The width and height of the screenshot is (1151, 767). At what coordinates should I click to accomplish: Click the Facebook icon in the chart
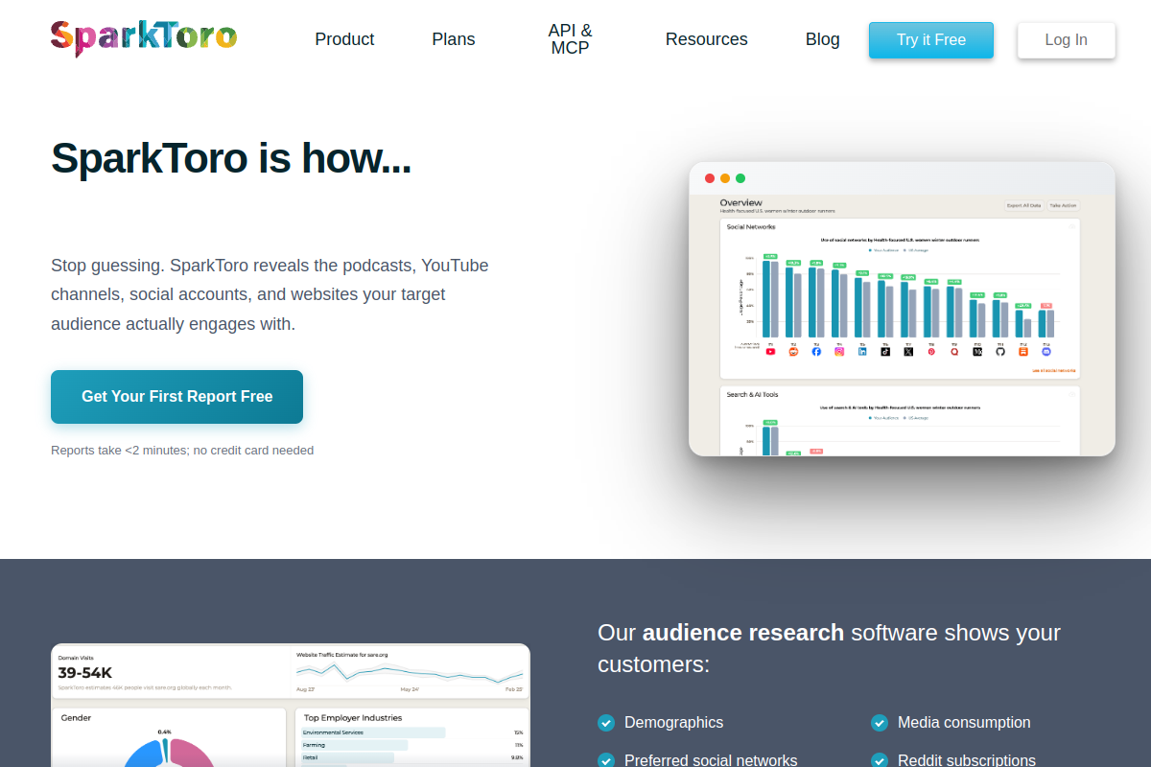pos(816,352)
